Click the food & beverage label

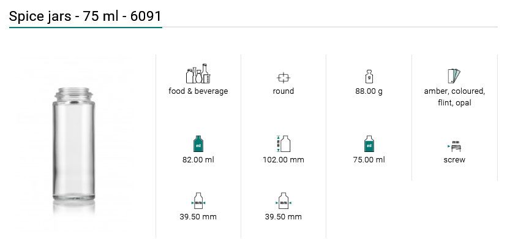198,91
